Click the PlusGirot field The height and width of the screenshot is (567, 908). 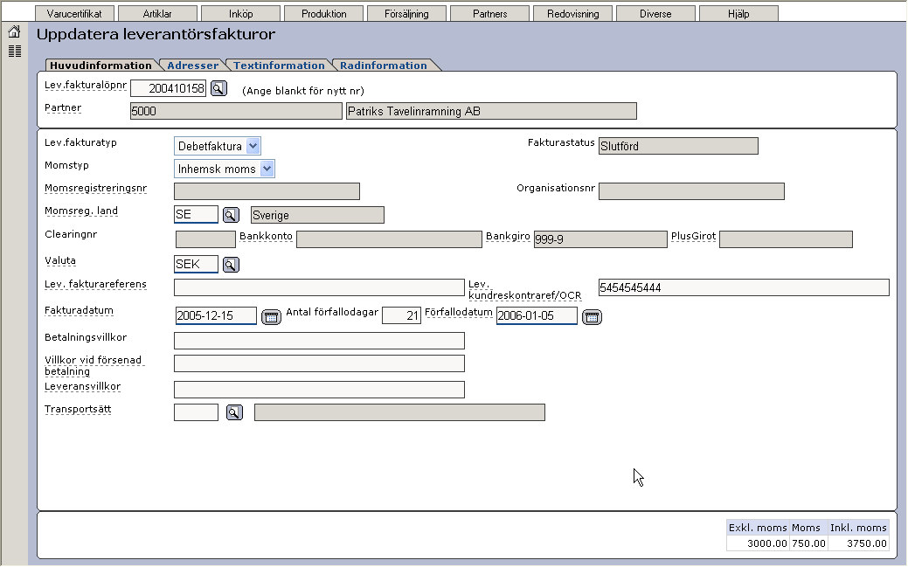[x=786, y=239]
